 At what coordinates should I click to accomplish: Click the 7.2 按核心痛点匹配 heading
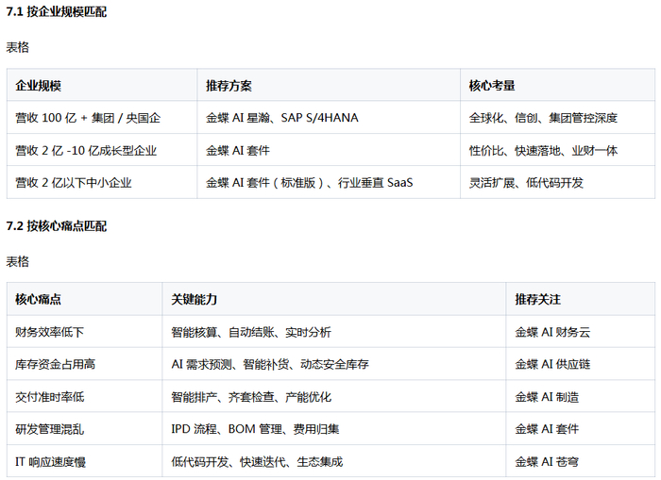(x=57, y=226)
